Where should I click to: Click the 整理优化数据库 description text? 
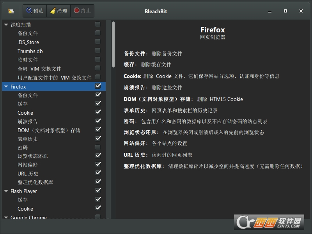click(236, 167)
